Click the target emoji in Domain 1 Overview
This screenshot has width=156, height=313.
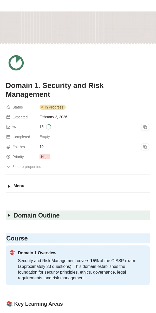click(12, 253)
